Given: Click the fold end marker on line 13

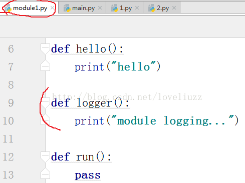Looking at the screenshot, I should coord(45,173).
